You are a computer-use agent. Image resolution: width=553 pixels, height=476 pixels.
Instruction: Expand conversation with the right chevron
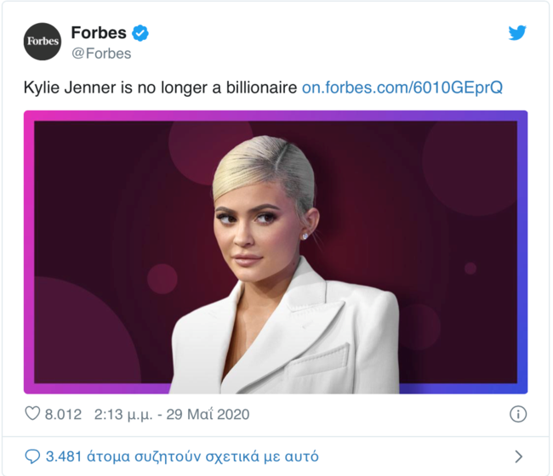click(x=519, y=456)
